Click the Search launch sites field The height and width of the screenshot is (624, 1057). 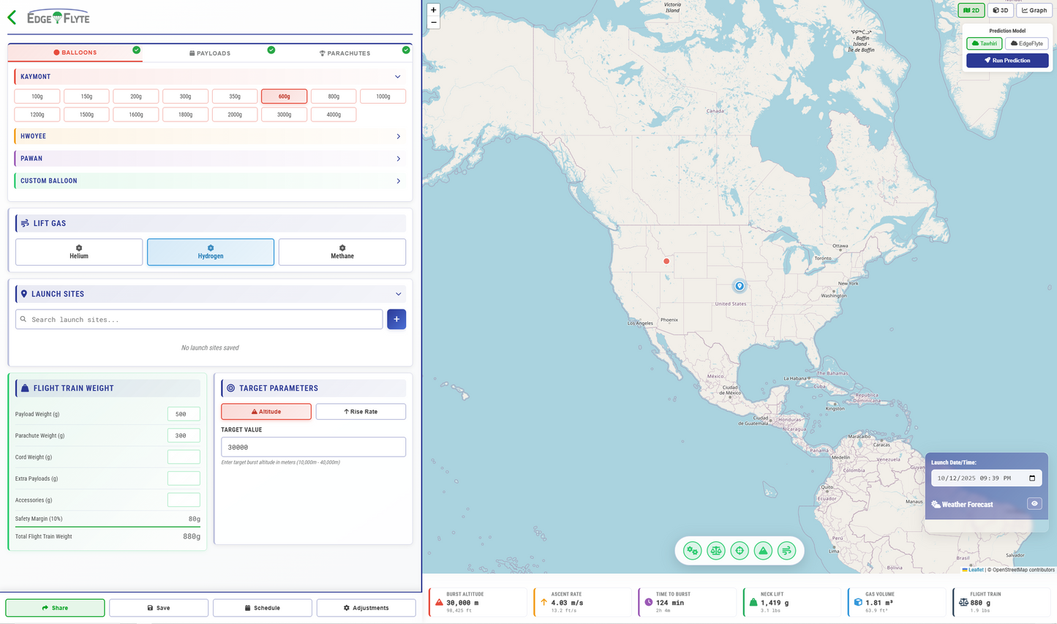pyautogui.click(x=199, y=320)
